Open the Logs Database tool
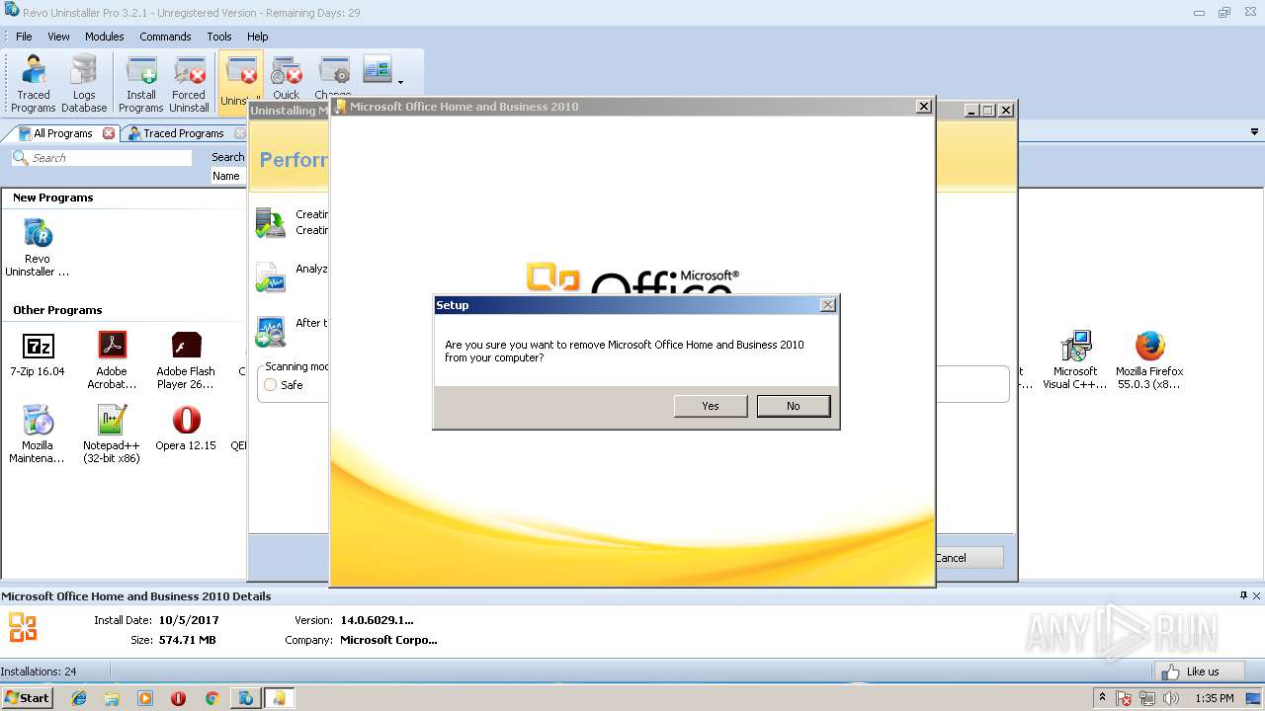 [x=84, y=84]
